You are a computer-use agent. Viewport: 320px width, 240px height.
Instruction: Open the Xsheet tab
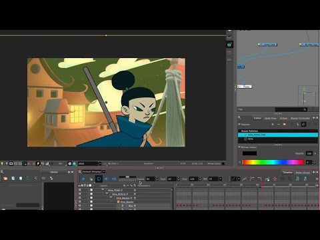click(283, 119)
